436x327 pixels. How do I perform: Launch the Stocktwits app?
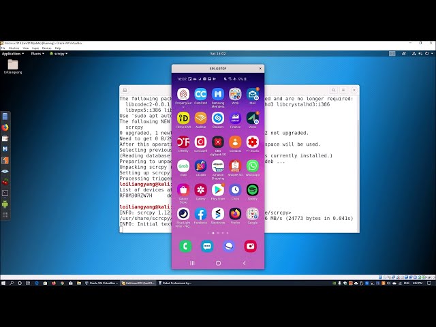218,214
